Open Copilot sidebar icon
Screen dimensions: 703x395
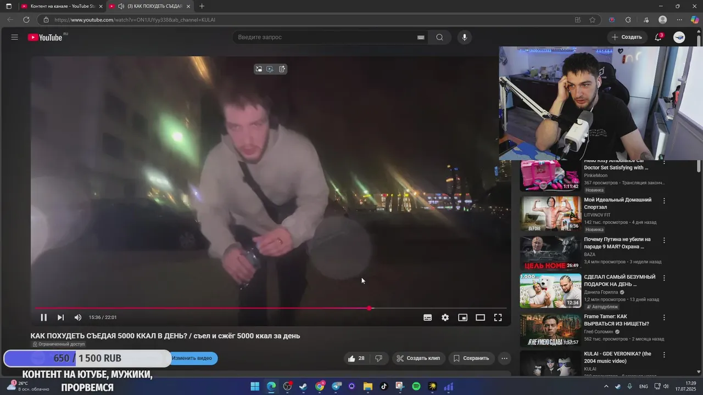click(x=695, y=20)
